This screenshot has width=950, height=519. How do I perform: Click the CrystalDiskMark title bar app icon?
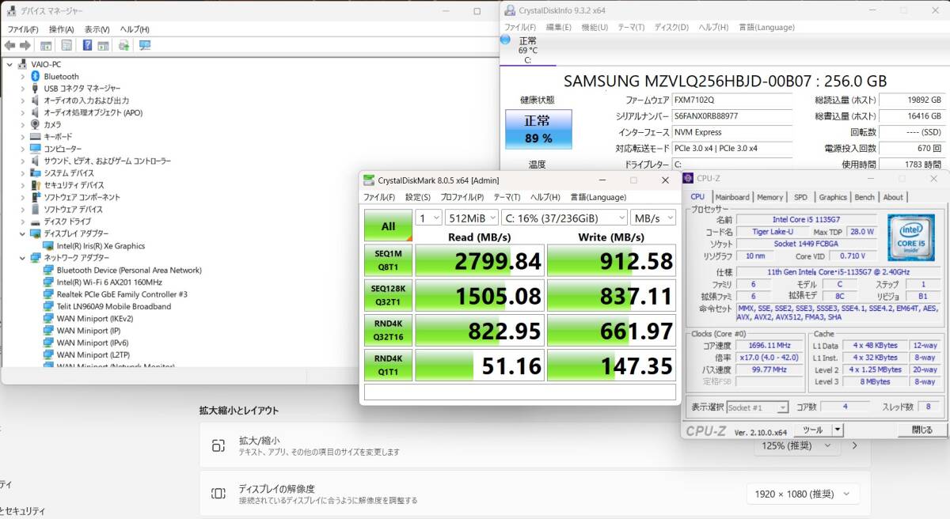[369, 180]
